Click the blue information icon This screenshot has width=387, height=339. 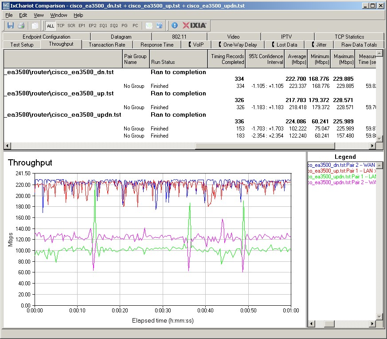(x=175, y=25)
